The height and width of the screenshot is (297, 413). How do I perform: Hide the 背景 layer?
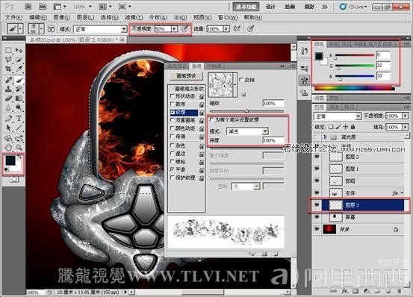click(317, 229)
